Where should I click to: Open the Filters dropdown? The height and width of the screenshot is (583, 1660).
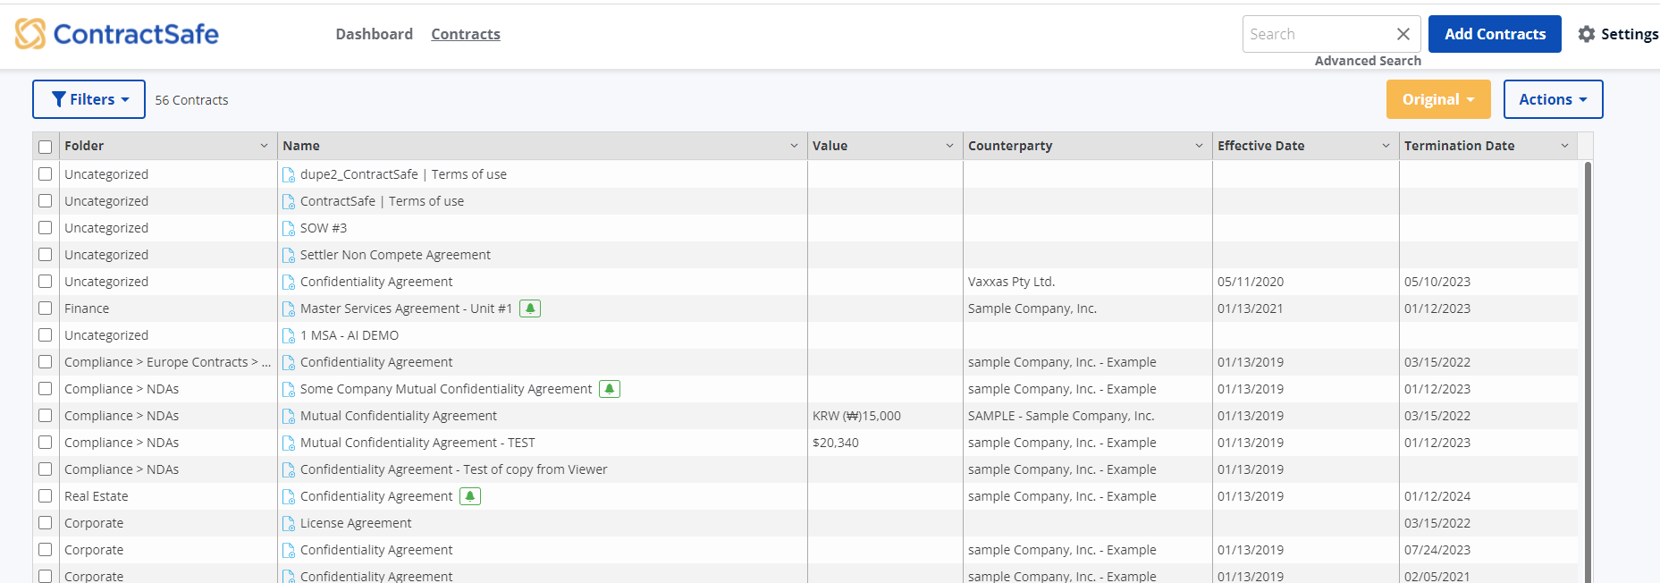(x=88, y=99)
